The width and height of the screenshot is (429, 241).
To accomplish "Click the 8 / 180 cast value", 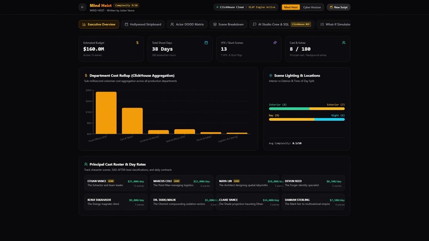I will pos(300,49).
